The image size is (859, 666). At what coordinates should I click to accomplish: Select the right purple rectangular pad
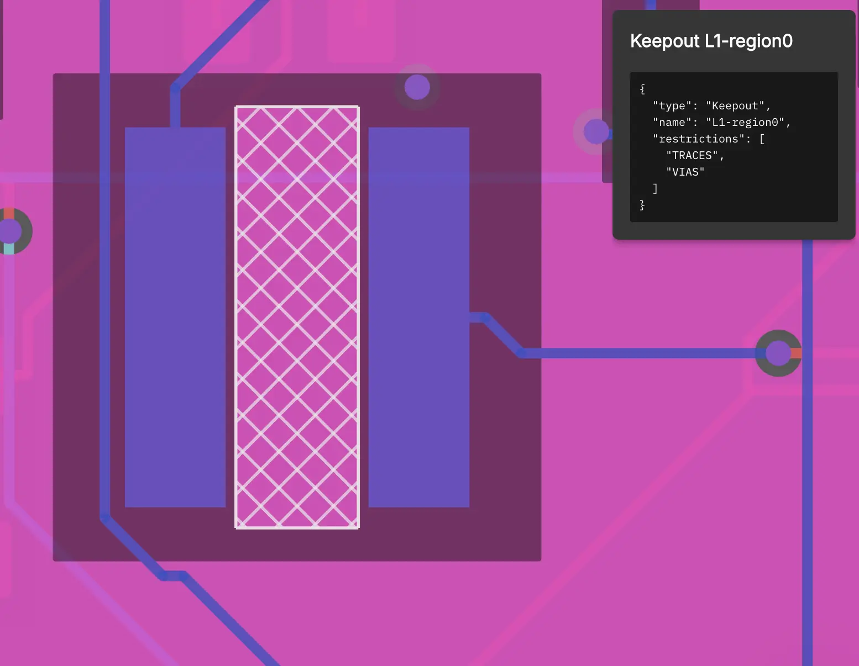[x=418, y=318]
